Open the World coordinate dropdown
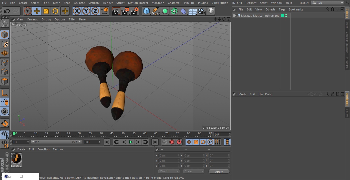 pyautogui.click(x=169, y=171)
